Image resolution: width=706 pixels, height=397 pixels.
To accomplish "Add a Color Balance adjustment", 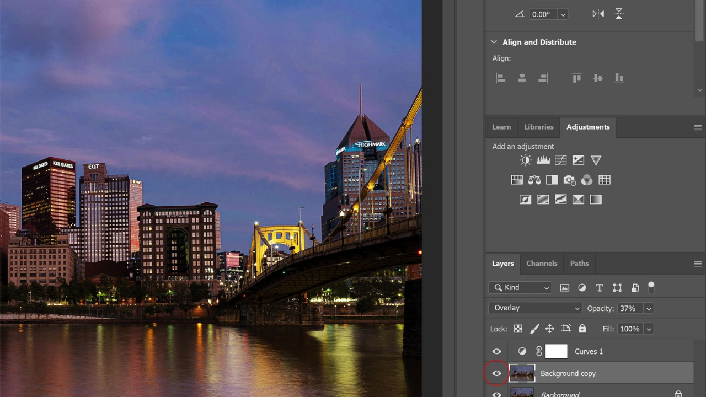I will (x=534, y=180).
